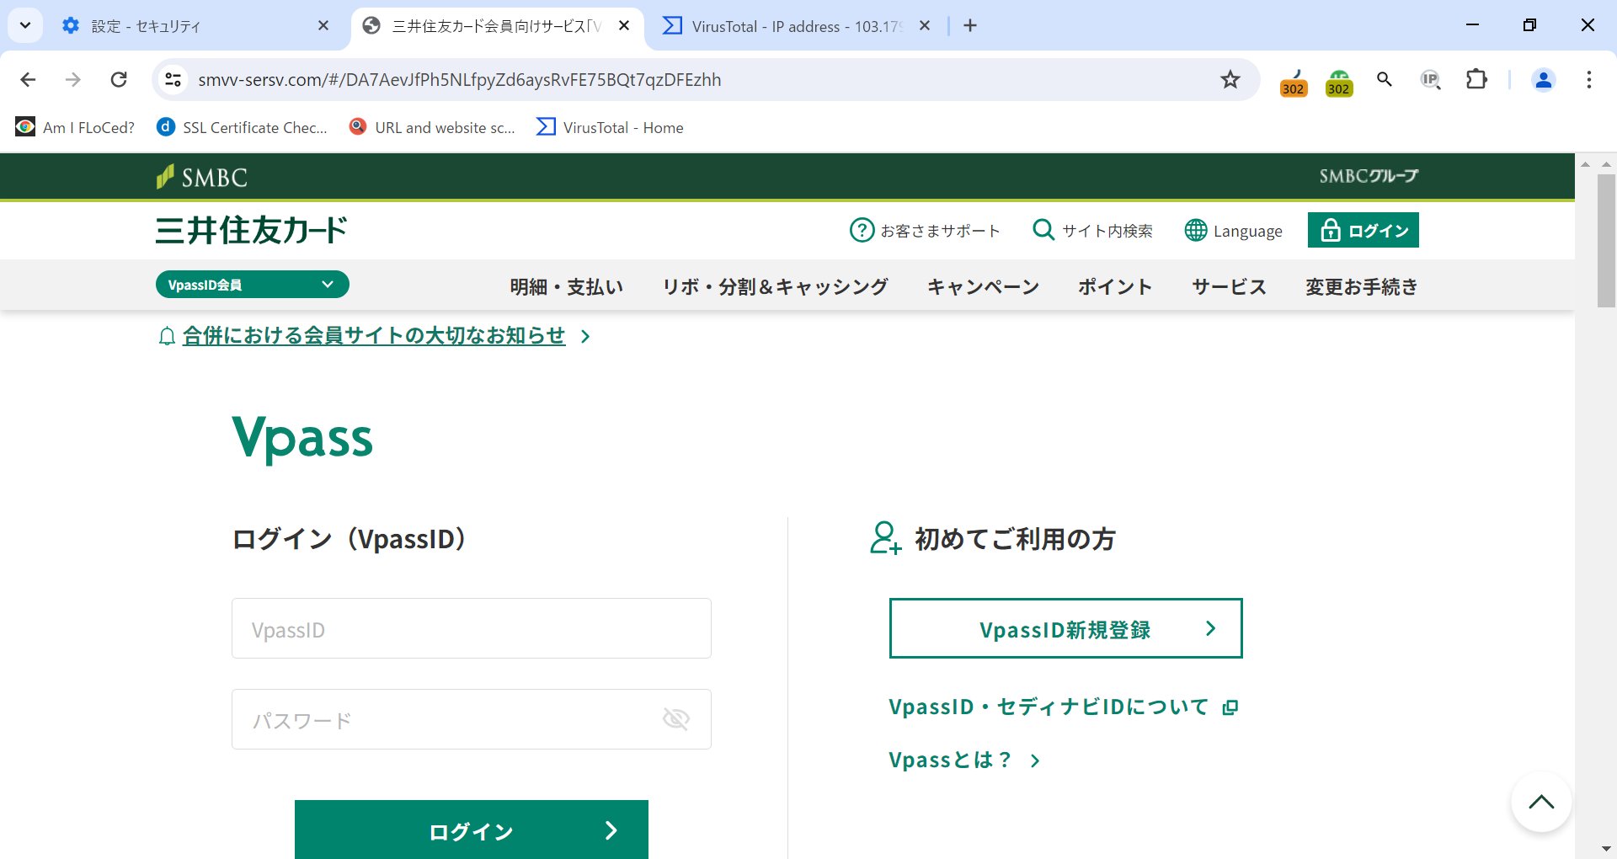Open the Extensions puzzle-piece menu
Viewport: 1617px width, 859px height.
[1476, 79]
